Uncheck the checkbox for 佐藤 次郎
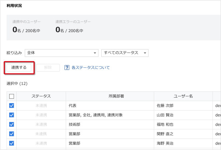221x150 pixels. coord(11,106)
